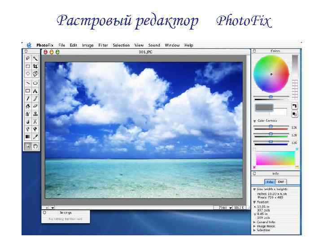Close the Colors panel with its round button
The width and height of the screenshot is (323, 242).
(x=254, y=51)
